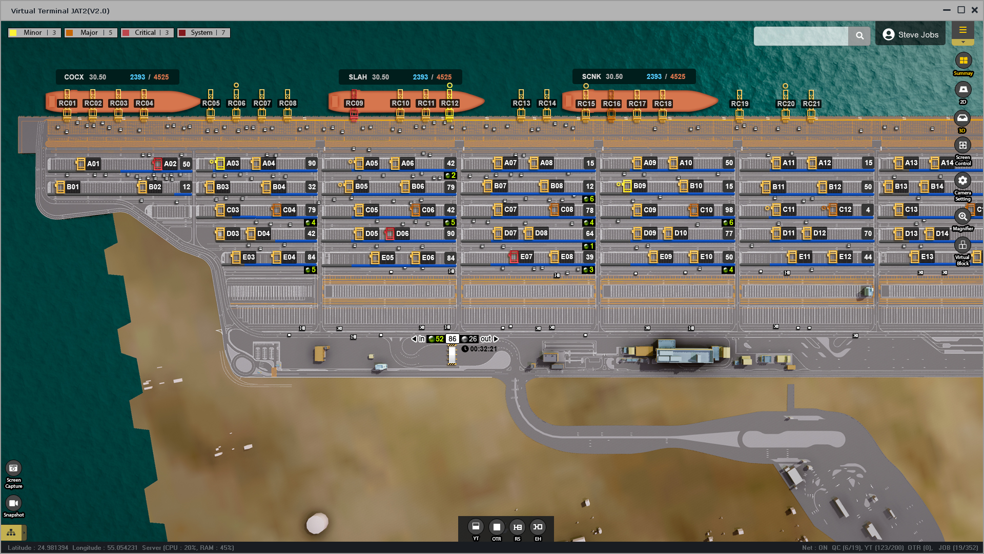
Task: Activate the Magnifier tool
Action: (962, 216)
